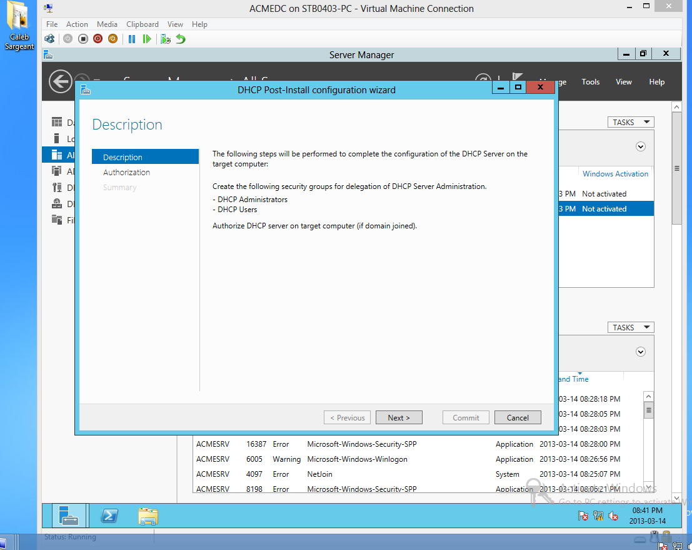Click Server Manager back arrow
692x550 pixels.
pos(61,82)
